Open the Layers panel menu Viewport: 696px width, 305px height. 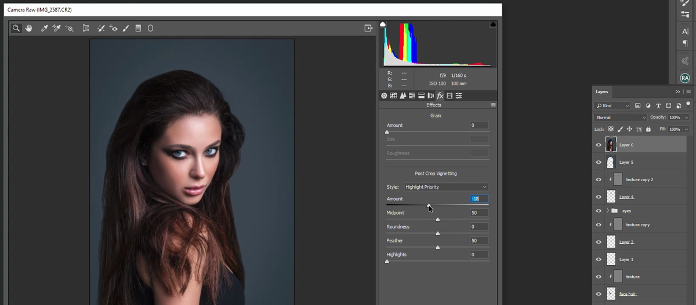pos(688,91)
